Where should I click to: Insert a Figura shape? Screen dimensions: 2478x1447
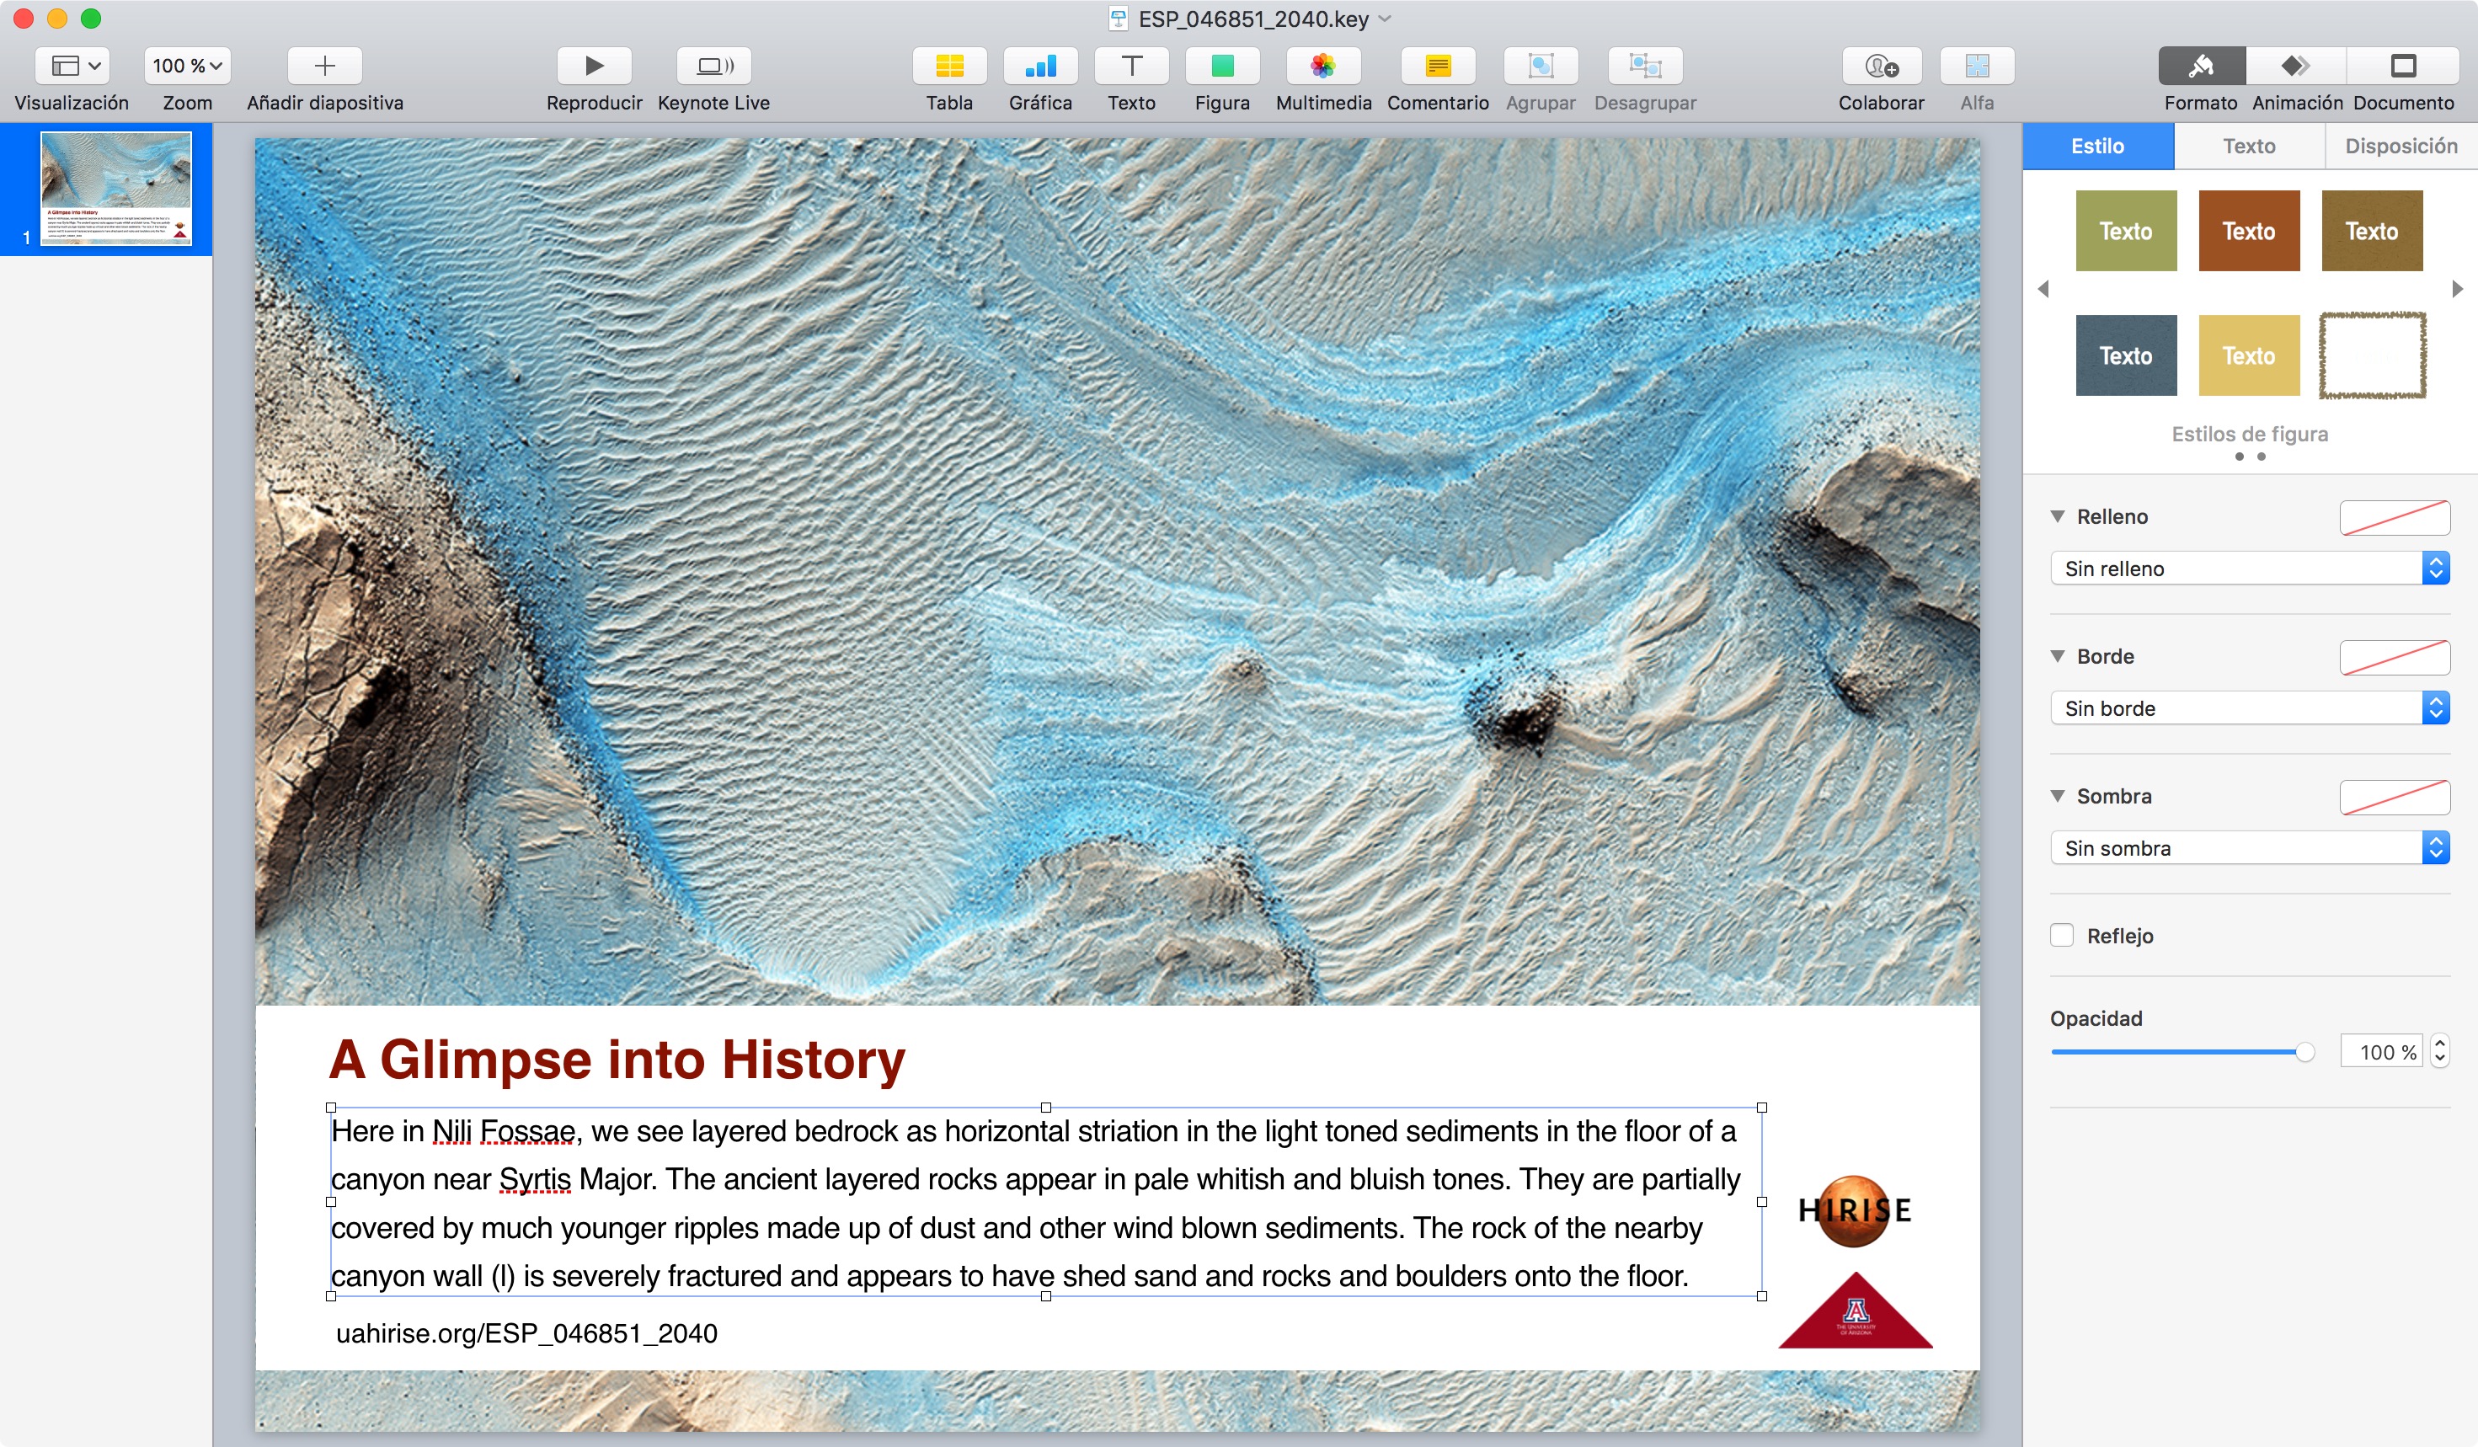pyautogui.click(x=1222, y=65)
